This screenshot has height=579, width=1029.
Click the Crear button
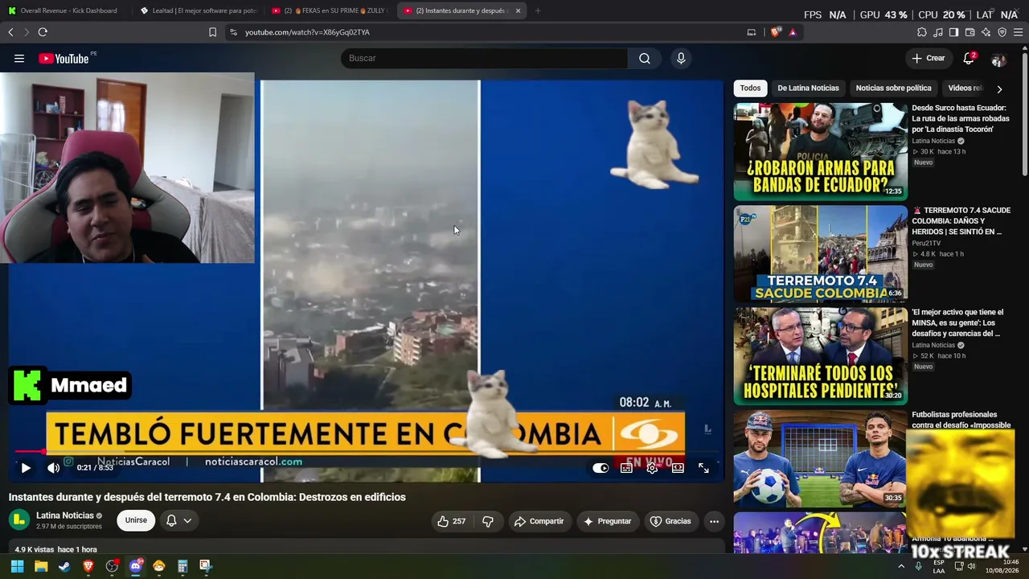(928, 58)
